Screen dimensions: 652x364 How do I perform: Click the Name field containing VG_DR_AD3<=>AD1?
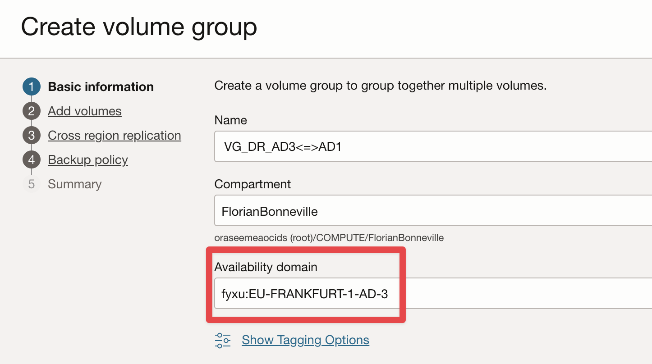(433, 146)
